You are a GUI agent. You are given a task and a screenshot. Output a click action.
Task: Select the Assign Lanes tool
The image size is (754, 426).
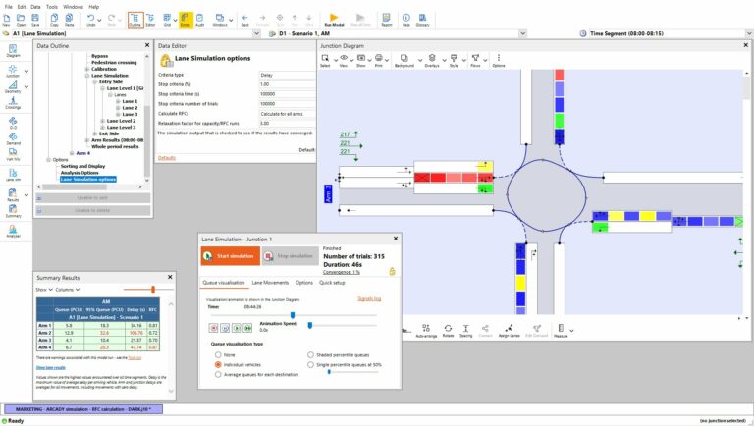[508, 332]
